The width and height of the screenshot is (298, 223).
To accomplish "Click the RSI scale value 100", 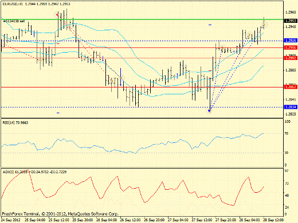I will (288, 122).
